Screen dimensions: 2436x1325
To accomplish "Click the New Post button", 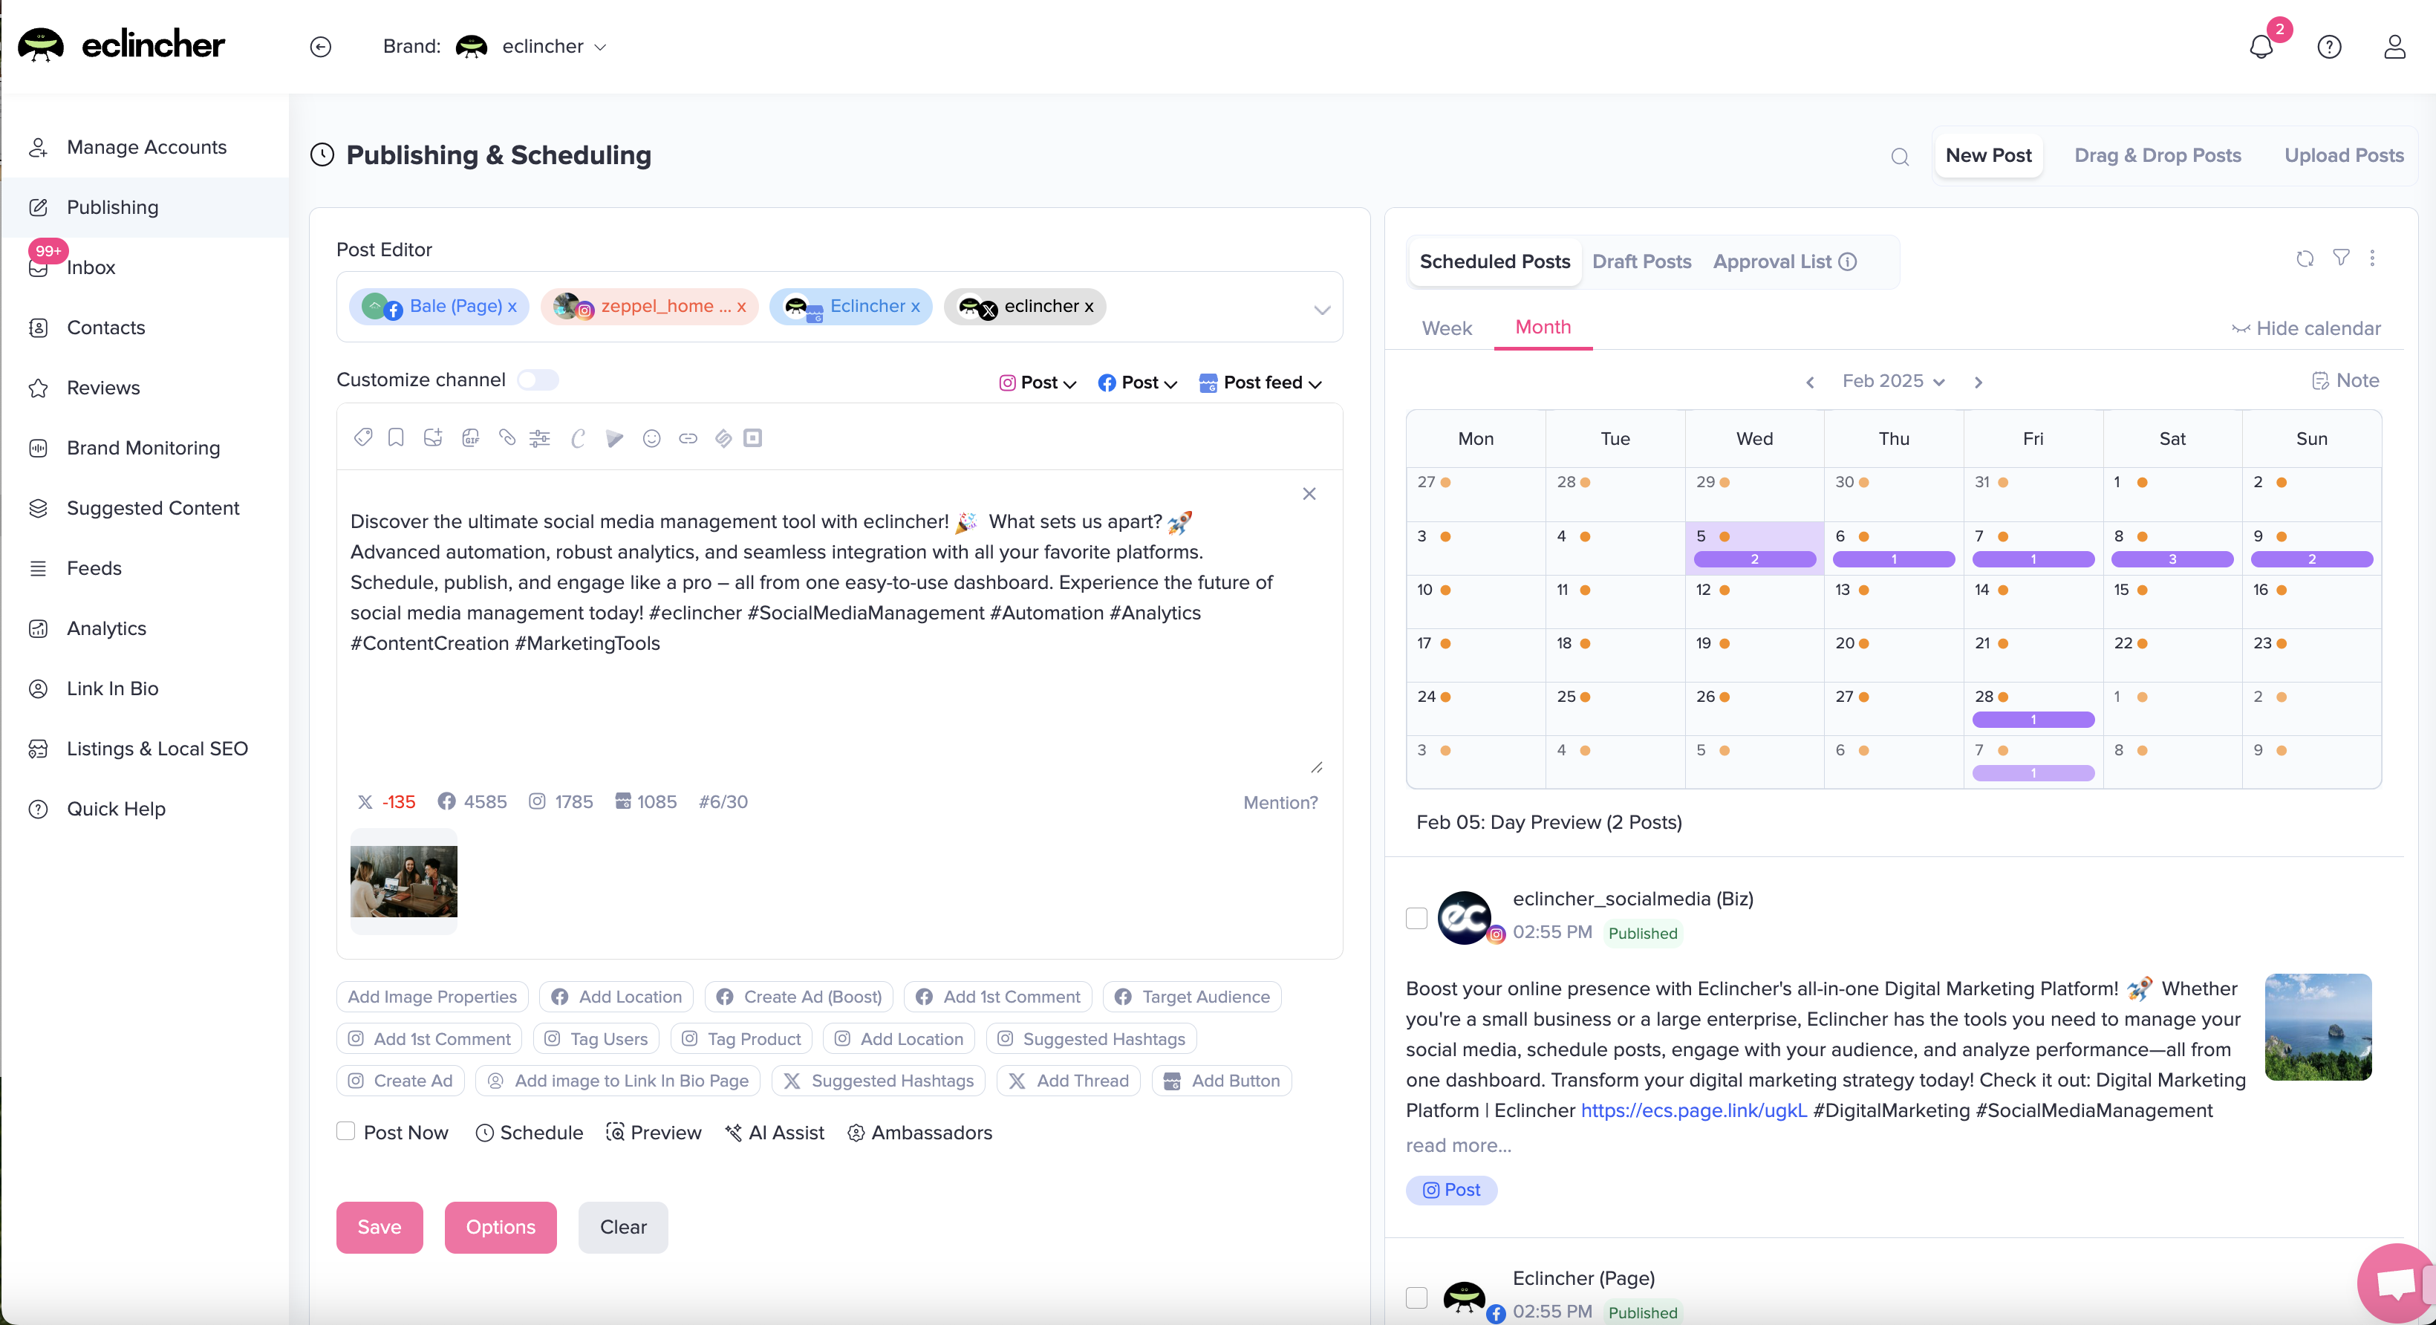I will pyautogui.click(x=1987, y=154).
